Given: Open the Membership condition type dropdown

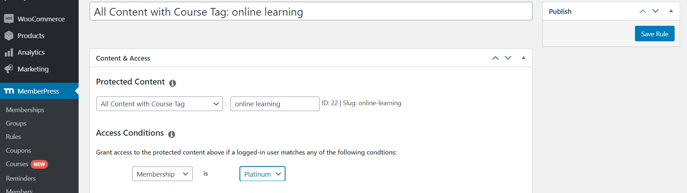Looking at the screenshot, I should (162, 174).
